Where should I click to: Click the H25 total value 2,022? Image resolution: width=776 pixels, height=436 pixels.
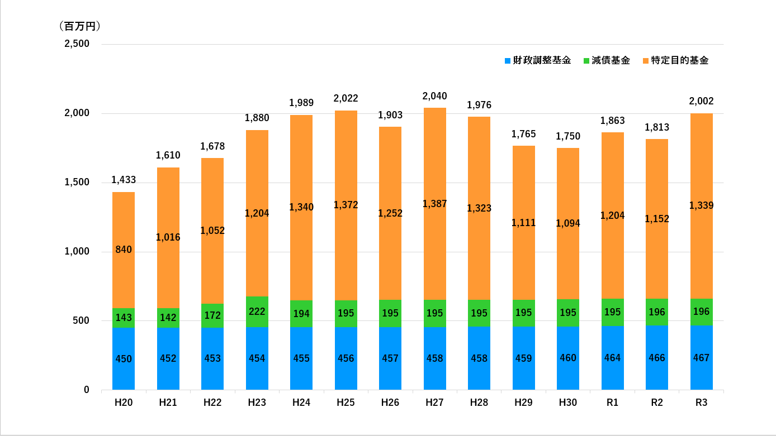346,99
